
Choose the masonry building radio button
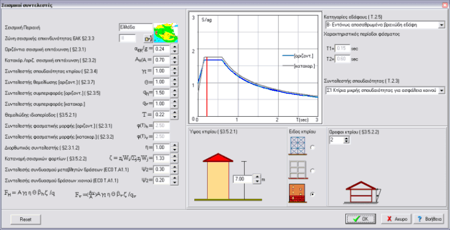pos(312,194)
